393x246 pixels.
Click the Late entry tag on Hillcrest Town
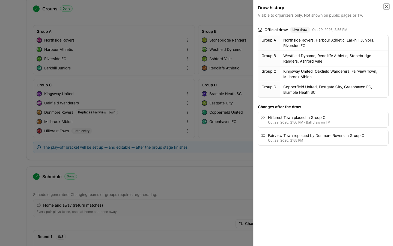[x=82, y=131]
